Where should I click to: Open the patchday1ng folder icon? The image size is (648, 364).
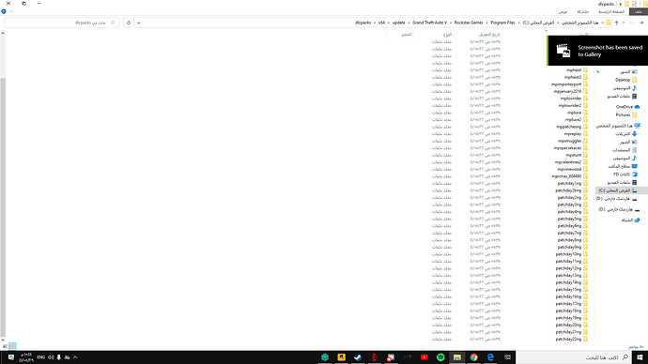[x=585, y=183]
